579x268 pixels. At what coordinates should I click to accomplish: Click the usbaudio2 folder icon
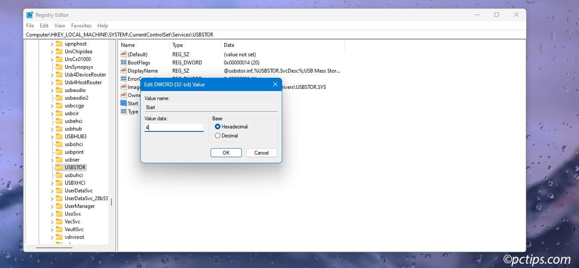[59, 98]
